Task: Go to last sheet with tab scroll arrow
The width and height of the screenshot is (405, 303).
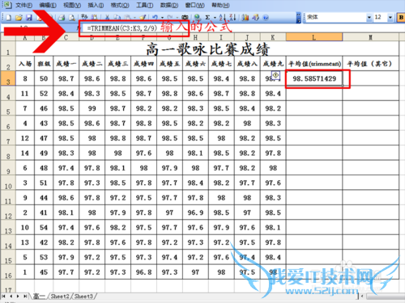Action: click(x=25, y=296)
